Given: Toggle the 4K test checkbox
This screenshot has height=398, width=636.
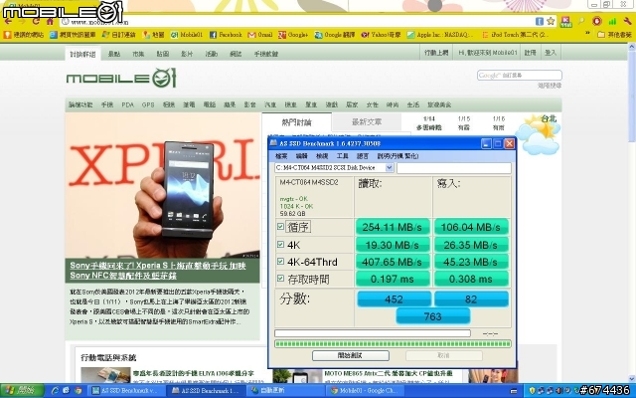Looking at the screenshot, I should 280,244.
